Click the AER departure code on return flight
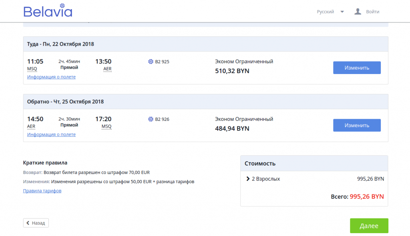 coord(31,126)
